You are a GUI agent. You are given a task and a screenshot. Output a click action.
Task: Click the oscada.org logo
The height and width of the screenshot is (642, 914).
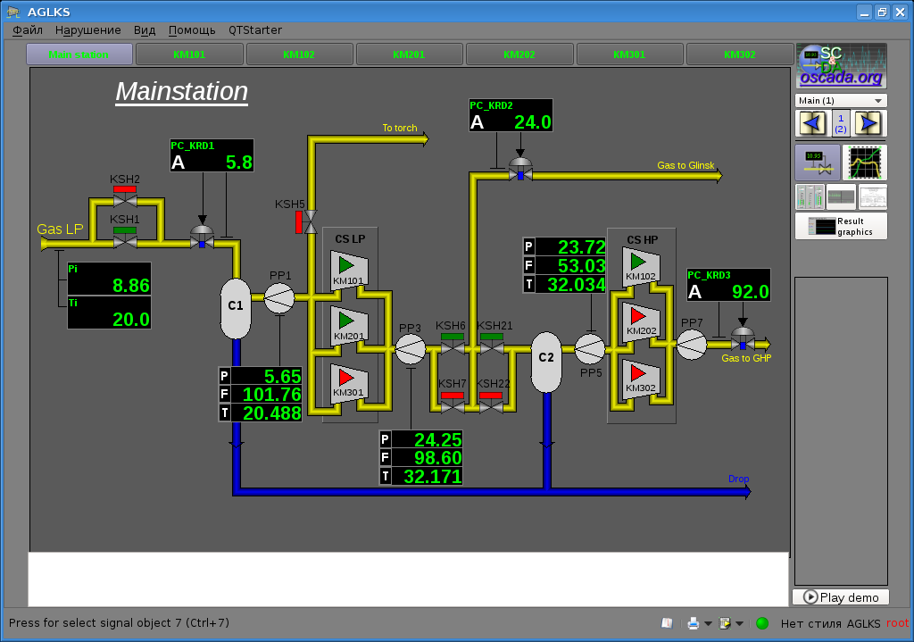coord(841,66)
